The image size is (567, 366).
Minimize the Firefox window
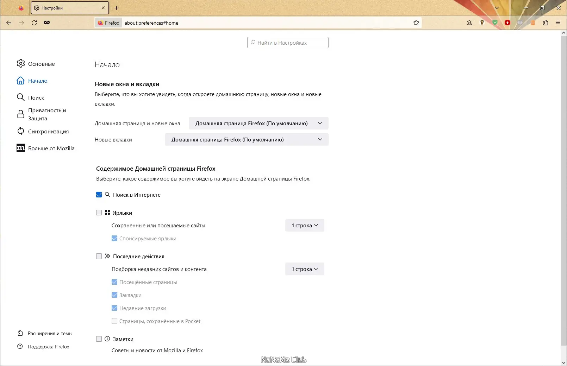[x=526, y=8]
